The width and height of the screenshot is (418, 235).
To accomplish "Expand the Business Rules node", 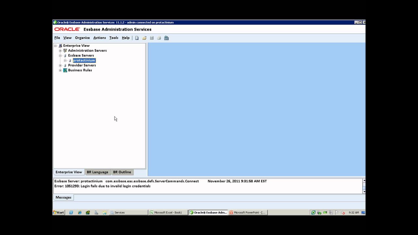I will [x=60, y=70].
